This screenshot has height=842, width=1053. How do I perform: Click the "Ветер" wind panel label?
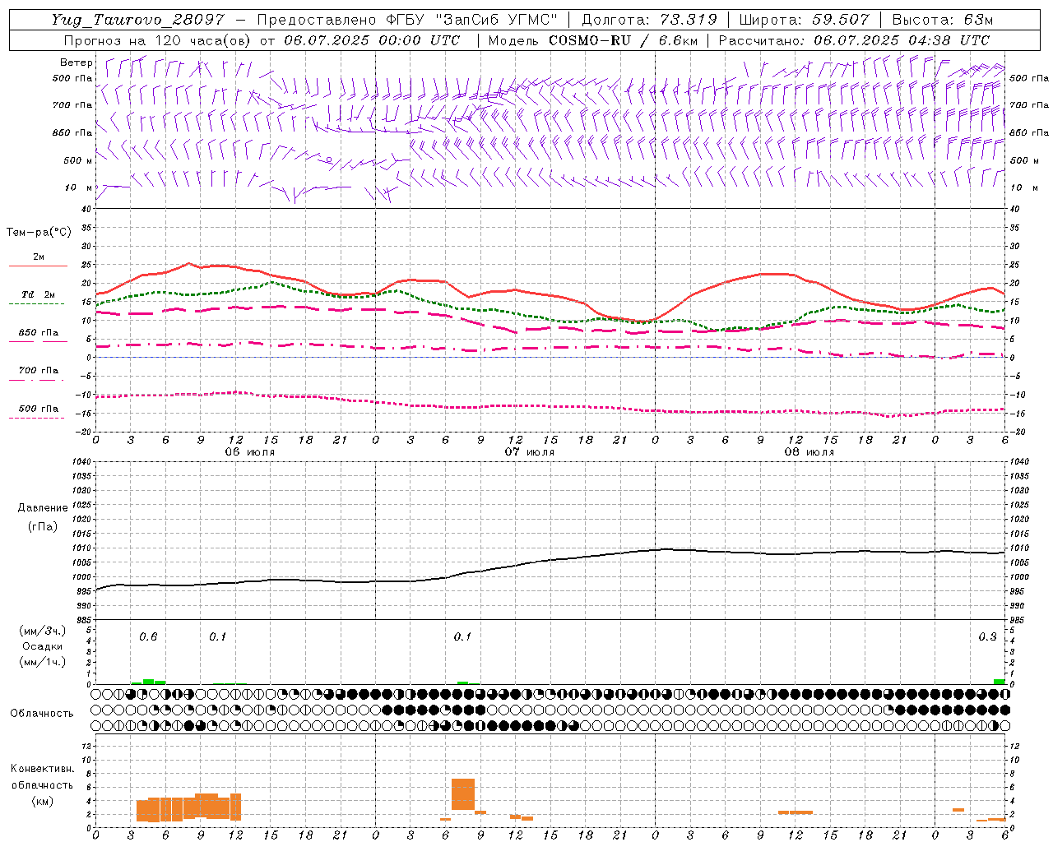click(x=77, y=62)
